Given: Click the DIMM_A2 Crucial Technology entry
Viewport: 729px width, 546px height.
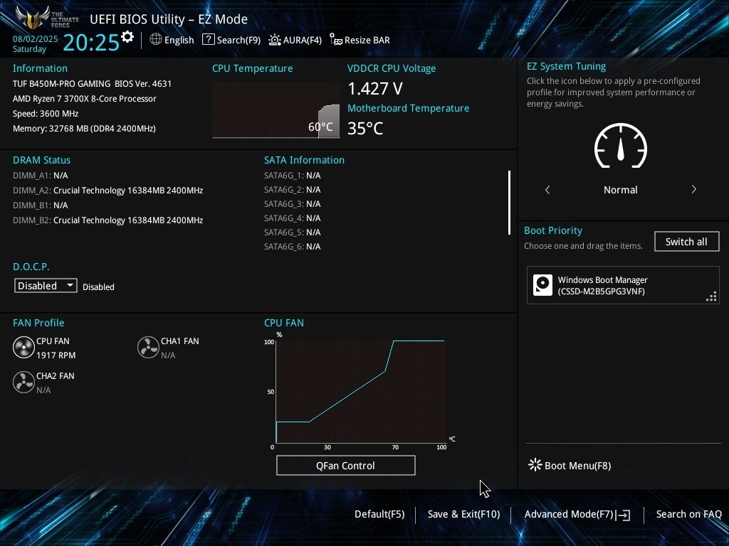Looking at the screenshot, I should [x=108, y=191].
